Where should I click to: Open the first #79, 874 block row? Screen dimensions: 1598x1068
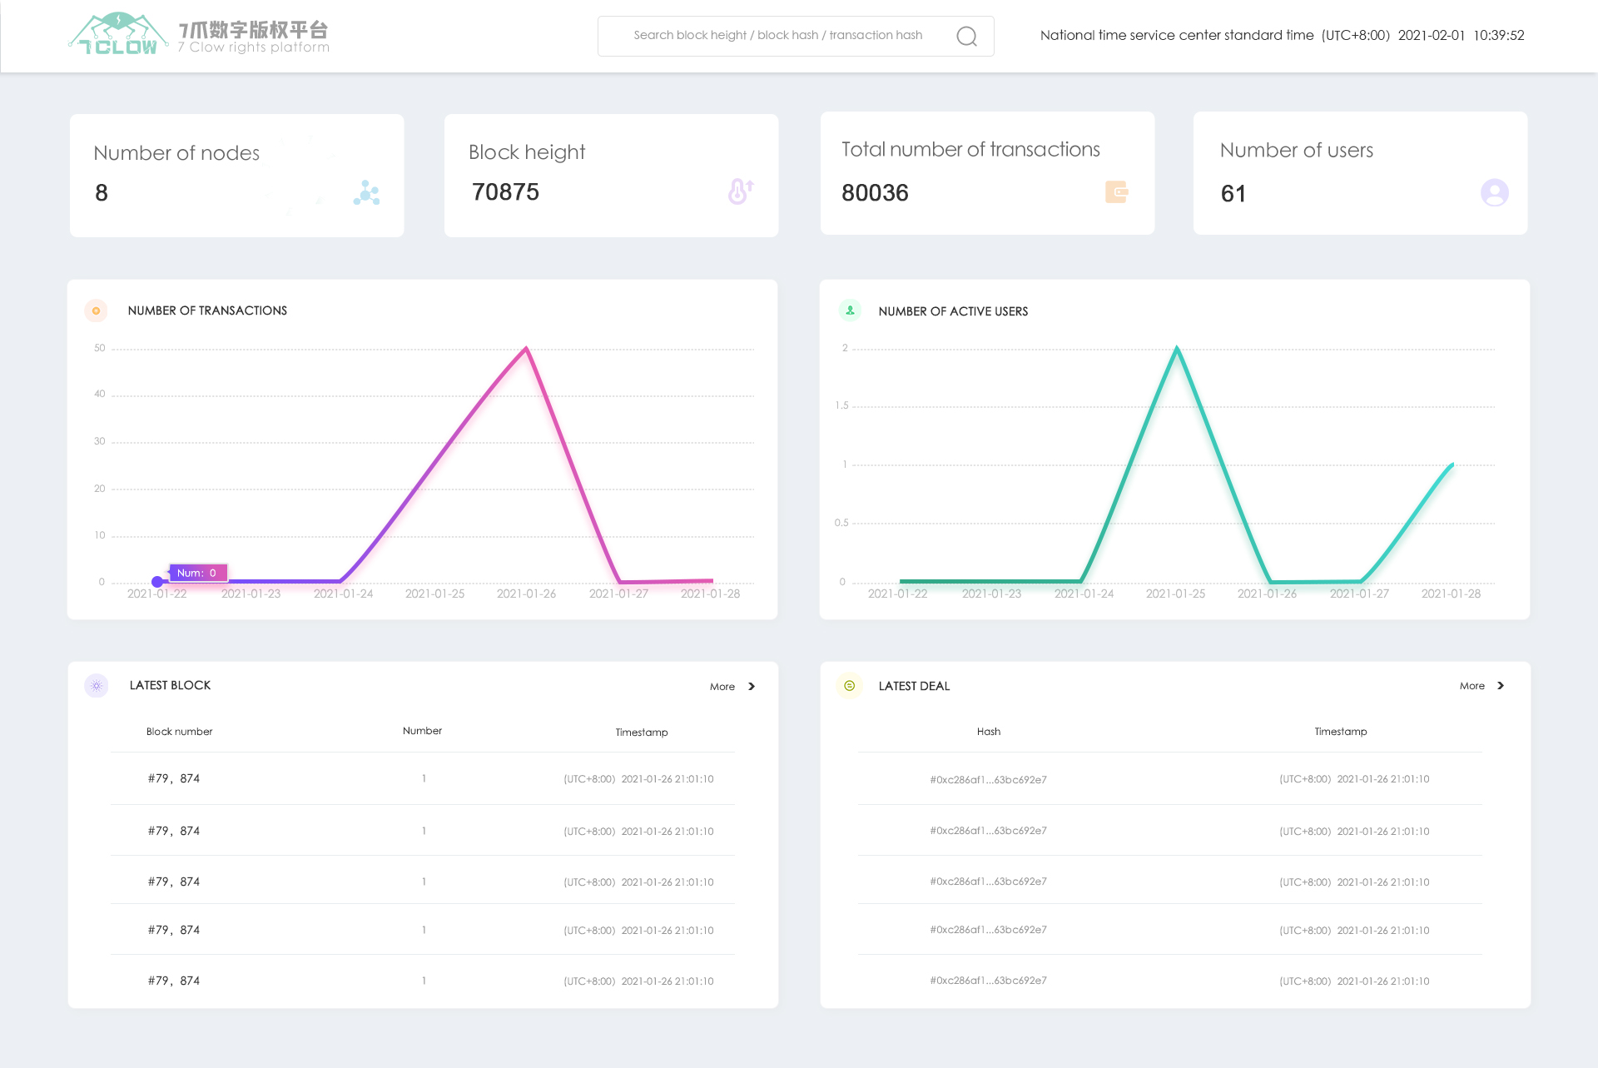point(174,779)
